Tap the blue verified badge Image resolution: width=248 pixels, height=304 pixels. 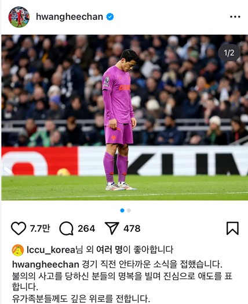pyautogui.click(x=110, y=17)
